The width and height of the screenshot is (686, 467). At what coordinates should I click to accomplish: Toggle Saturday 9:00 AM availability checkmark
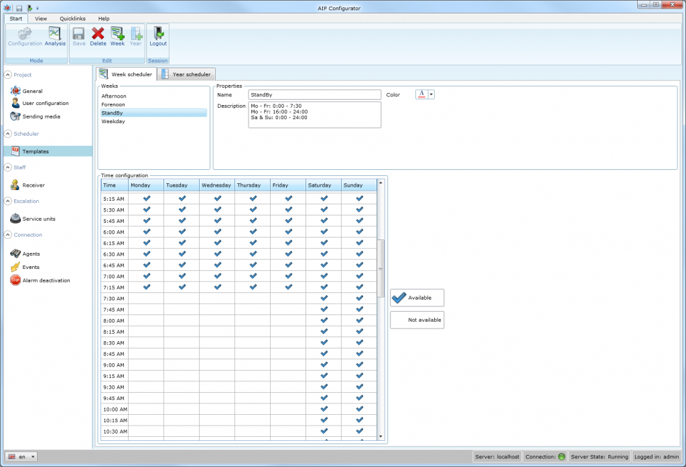point(324,365)
